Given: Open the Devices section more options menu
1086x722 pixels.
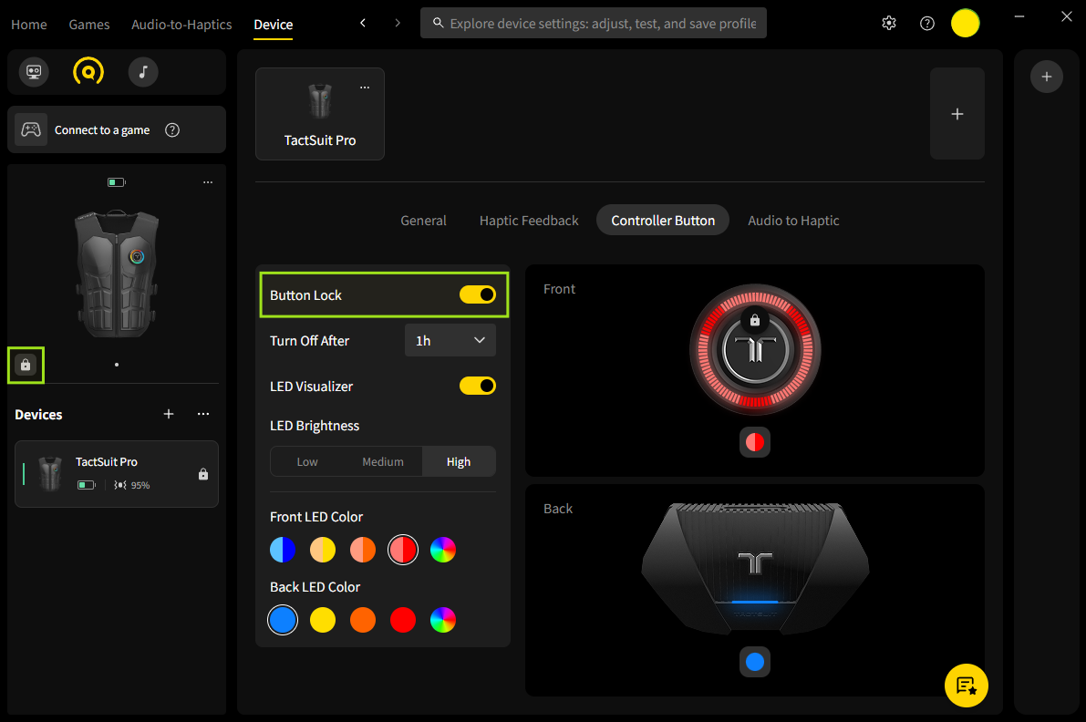Looking at the screenshot, I should point(203,414).
